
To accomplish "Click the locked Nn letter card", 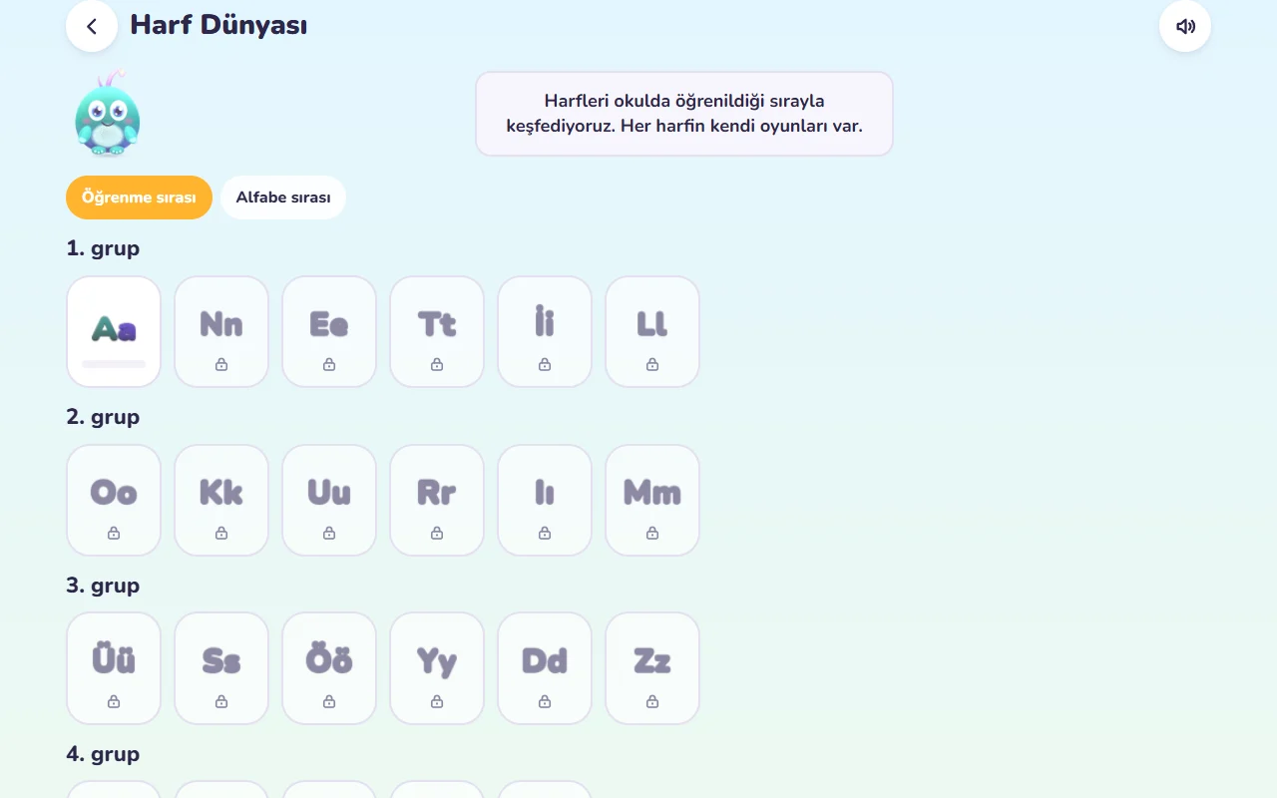I will (221, 331).
